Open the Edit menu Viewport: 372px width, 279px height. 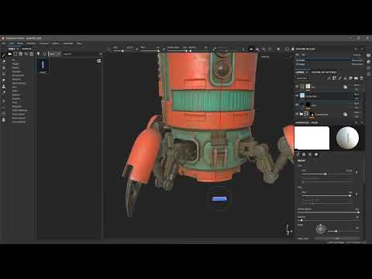pyautogui.click(x=12, y=43)
